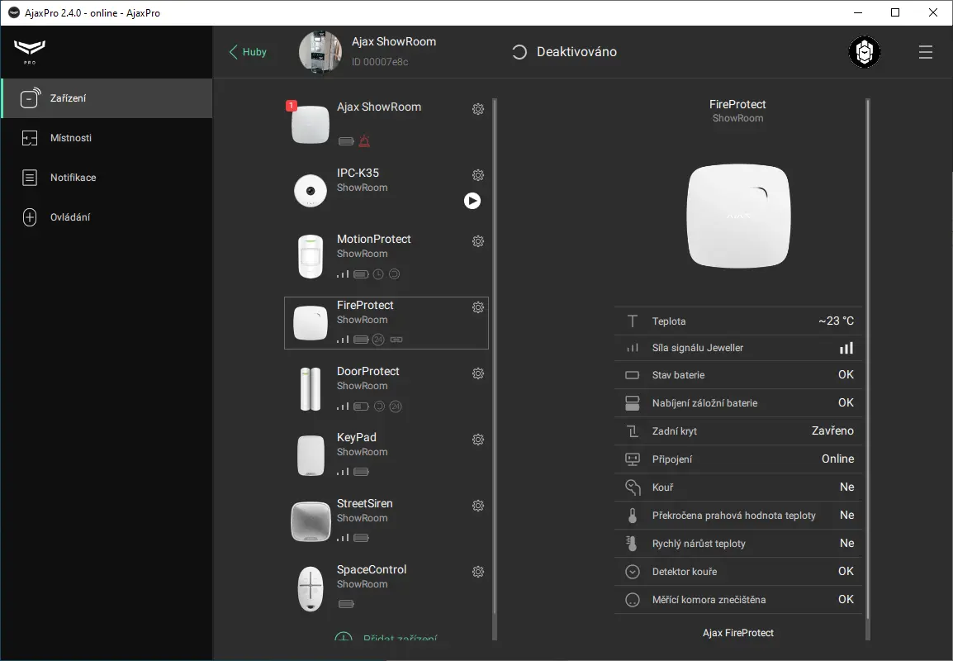Click the SpaceControl key fob thumbnail
The height and width of the screenshot is (661, 953).
(311, 588)
